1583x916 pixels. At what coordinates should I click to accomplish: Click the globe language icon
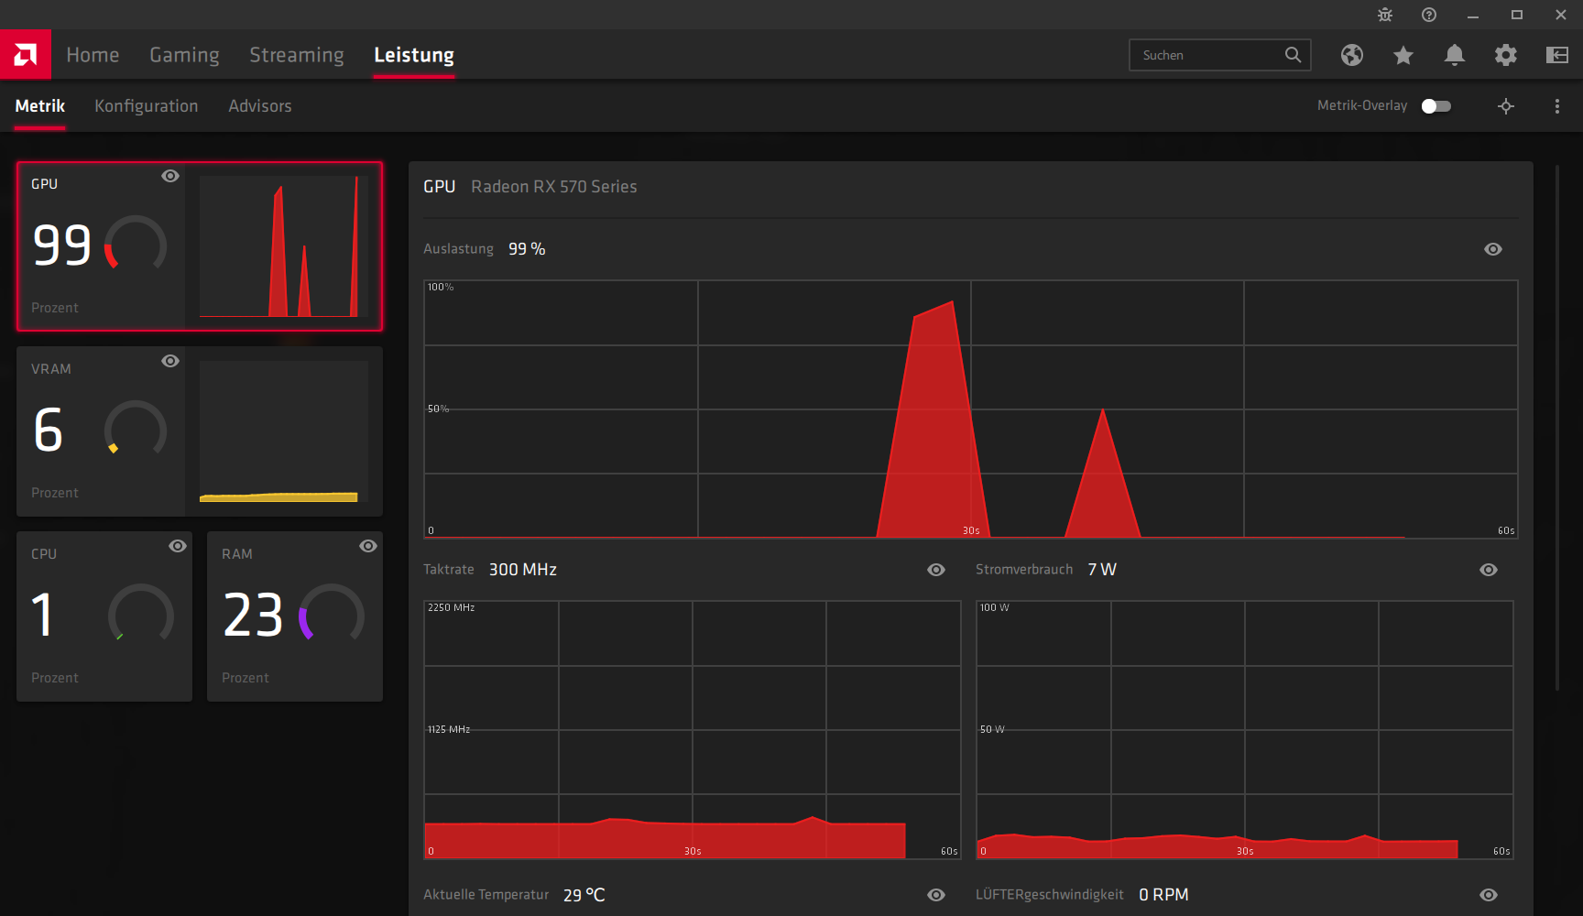(1352, 55)
